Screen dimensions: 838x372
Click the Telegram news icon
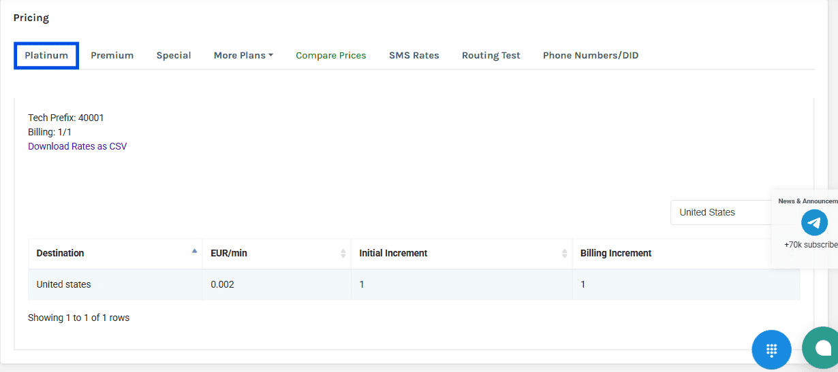[814, 222]
